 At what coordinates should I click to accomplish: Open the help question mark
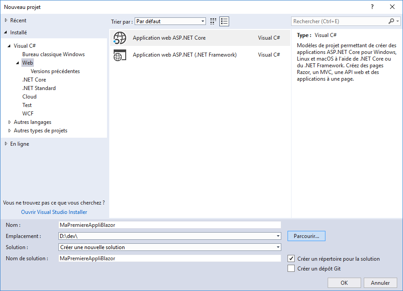(x=372, y=7)
